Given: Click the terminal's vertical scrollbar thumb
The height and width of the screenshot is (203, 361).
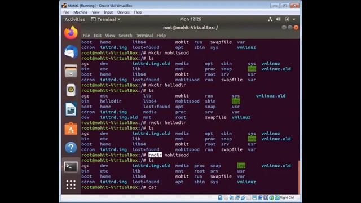Looking at the screenshot, I should [x=299, y=177].
